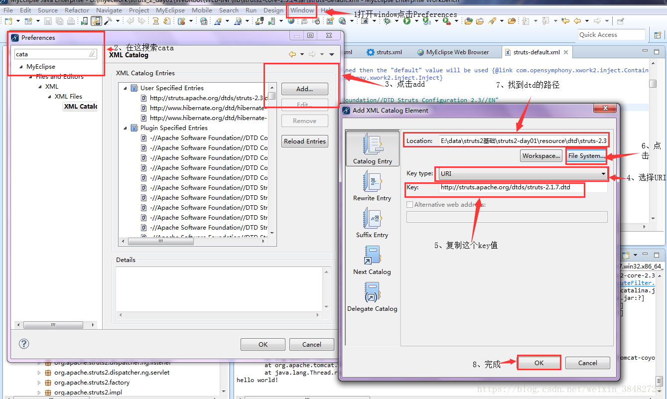Image resolution: width=667 pixels, height=399 pixels.
Task: Open the Preferences page view menu arrow
Action: (x=332, y=54)
